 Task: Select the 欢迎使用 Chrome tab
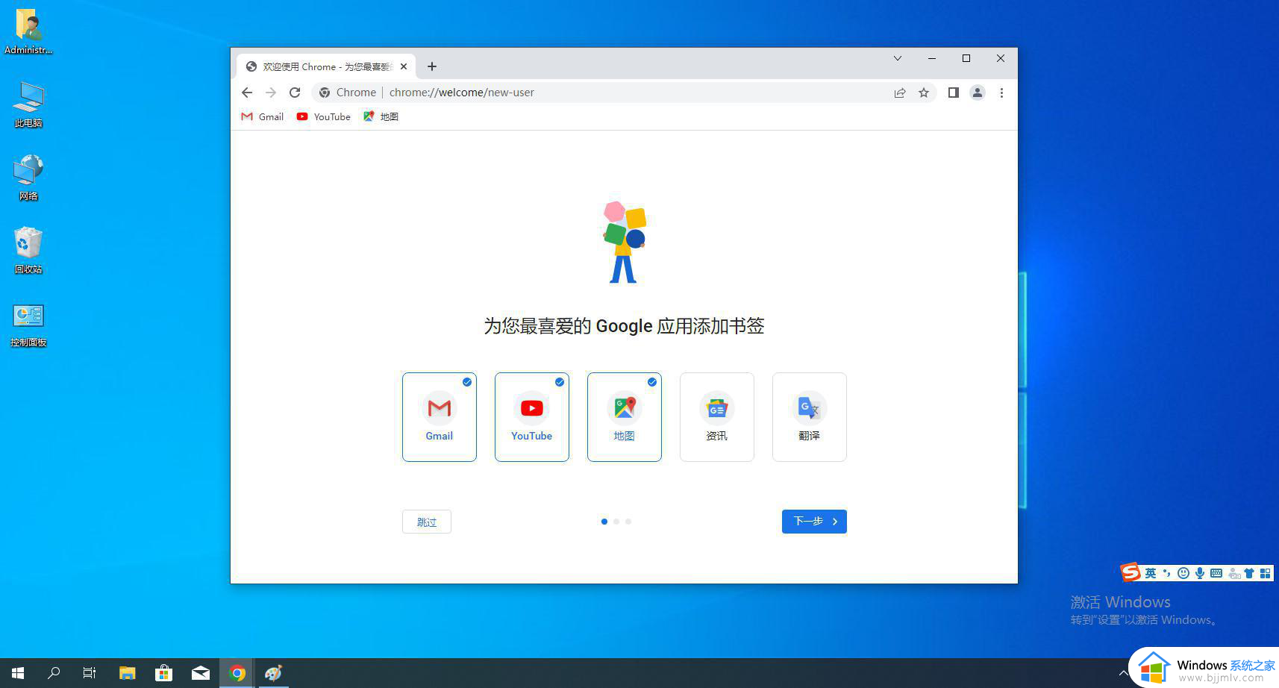point(327,66)
